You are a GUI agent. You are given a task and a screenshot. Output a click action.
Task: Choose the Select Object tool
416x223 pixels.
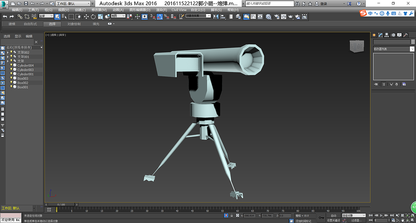57,17
